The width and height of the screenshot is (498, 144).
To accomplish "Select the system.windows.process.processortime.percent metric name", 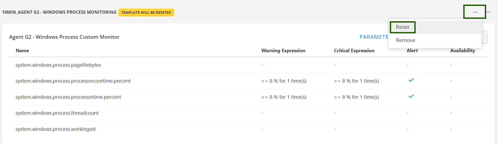I will (68, 97).
